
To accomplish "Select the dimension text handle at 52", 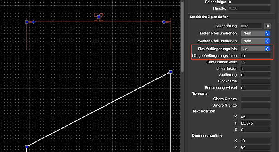I will (99, 17).
